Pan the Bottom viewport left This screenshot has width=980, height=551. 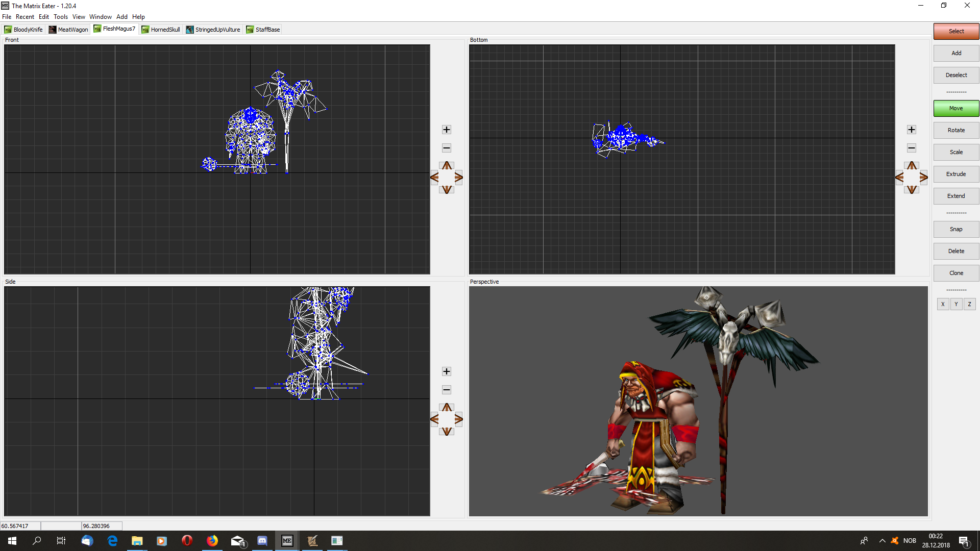(x=899, y=178)
